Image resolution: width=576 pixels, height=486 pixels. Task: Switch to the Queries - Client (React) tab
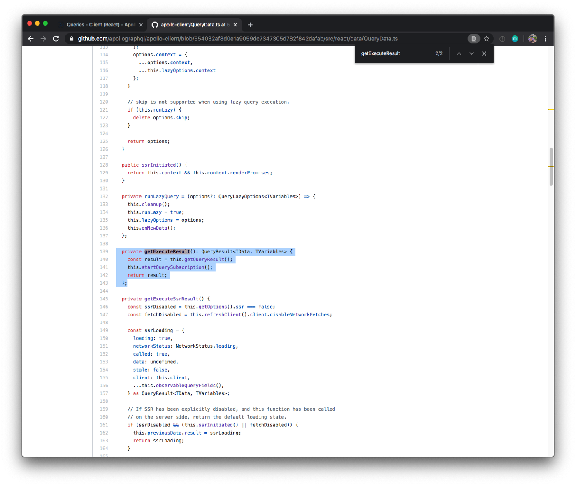pos(101,25)
